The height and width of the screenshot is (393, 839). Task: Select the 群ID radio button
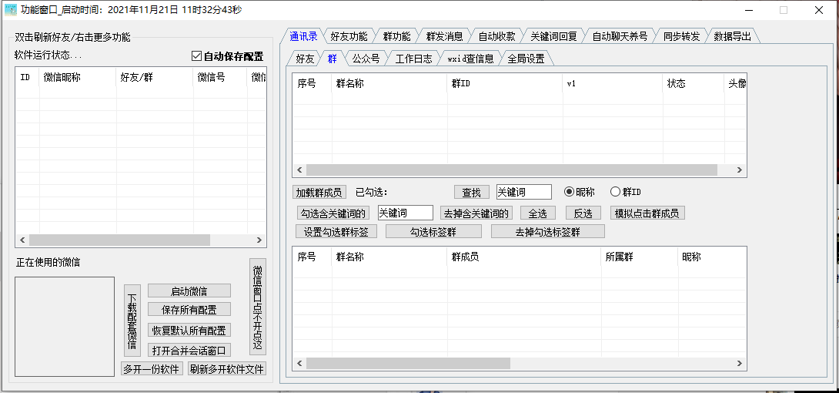(x=615, y=192)
